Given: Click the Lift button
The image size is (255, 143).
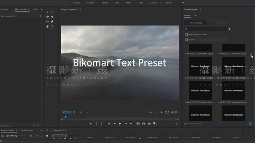Looking at the screenshot, I should pyautogui.click(x=138, y=124).
